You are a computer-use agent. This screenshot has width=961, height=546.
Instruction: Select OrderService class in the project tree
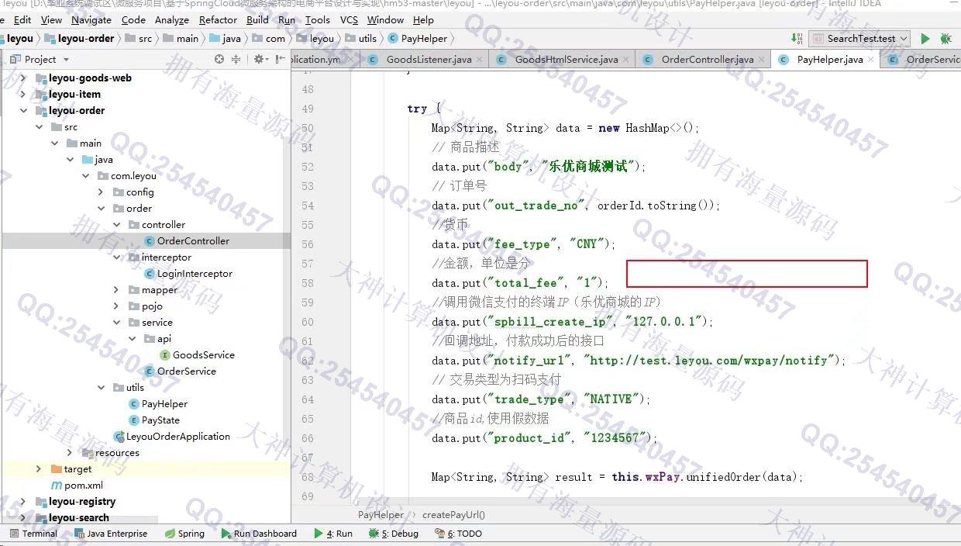tap(186, 371)
